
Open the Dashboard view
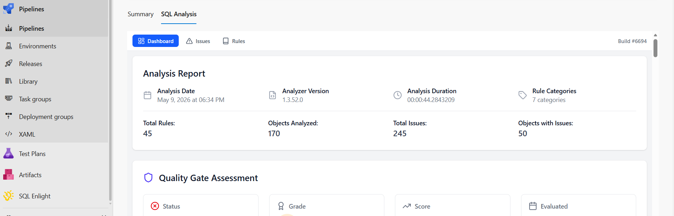[155, 41]
